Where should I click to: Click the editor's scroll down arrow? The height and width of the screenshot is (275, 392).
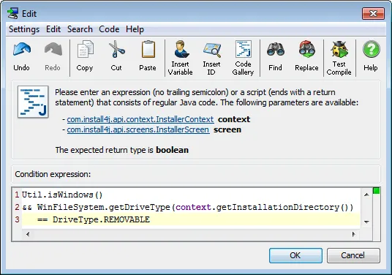366,222
